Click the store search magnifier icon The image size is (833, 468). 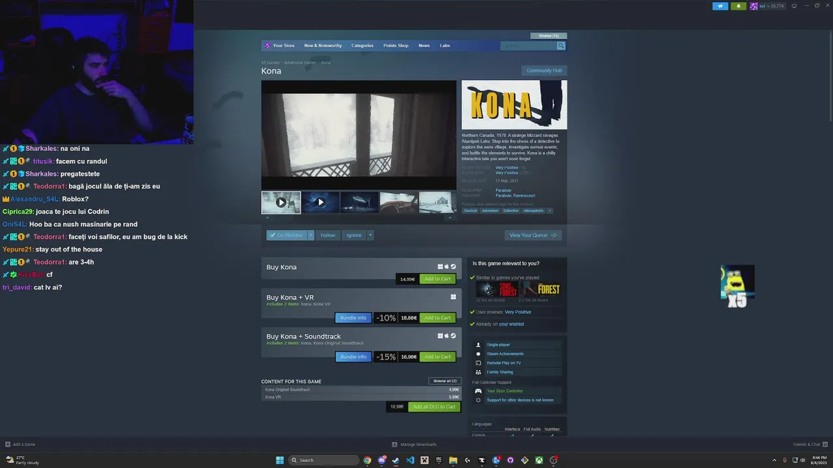(561, 45)
